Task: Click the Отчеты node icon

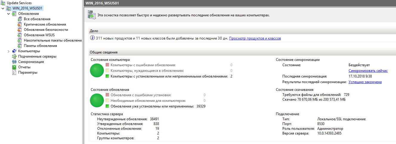Action: [14, 67]
